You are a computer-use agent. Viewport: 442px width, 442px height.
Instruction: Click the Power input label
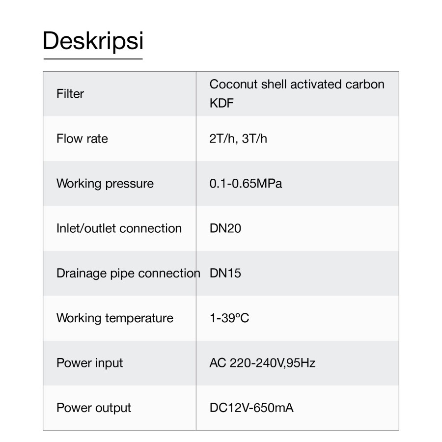coord(90,363)
